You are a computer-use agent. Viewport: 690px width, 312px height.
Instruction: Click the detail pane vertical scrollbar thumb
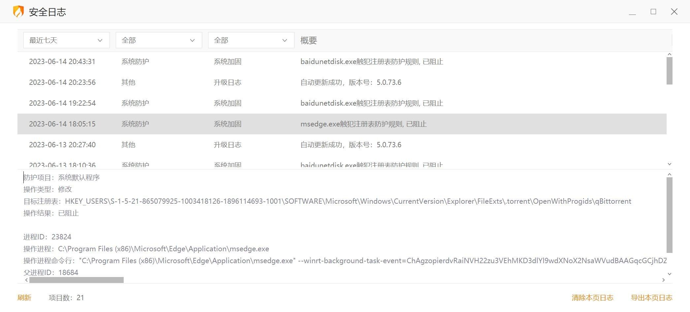click(670, 215)
